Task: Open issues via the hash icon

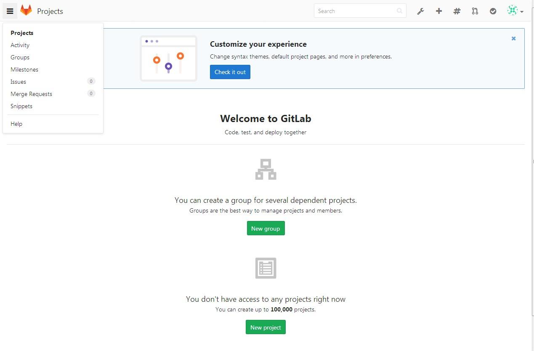Action: point(457,11)
